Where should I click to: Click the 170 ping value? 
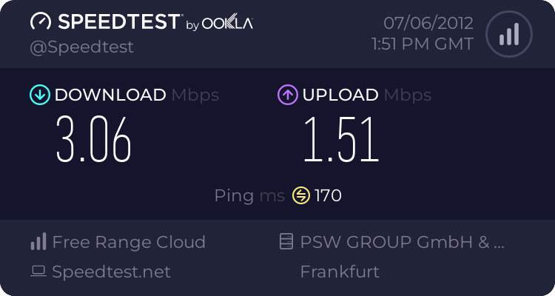tap(328, 196)
